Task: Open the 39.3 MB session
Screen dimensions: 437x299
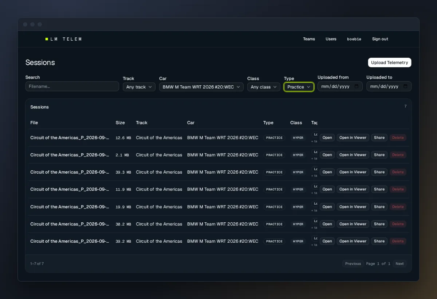Action: pos(327,172)
